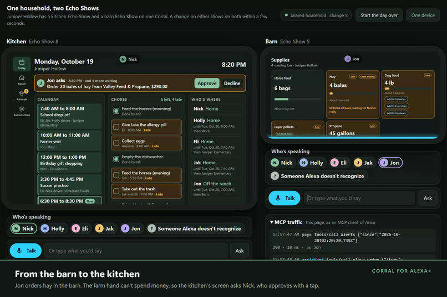Open the 6:30 PM to 8:30 PM event
The width and height of the screenshot is (447, 297).
[69, 201]
